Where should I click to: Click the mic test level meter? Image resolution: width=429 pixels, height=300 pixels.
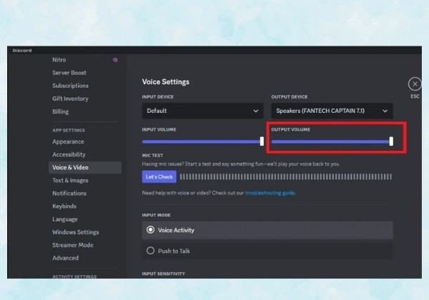coord(286,176)
